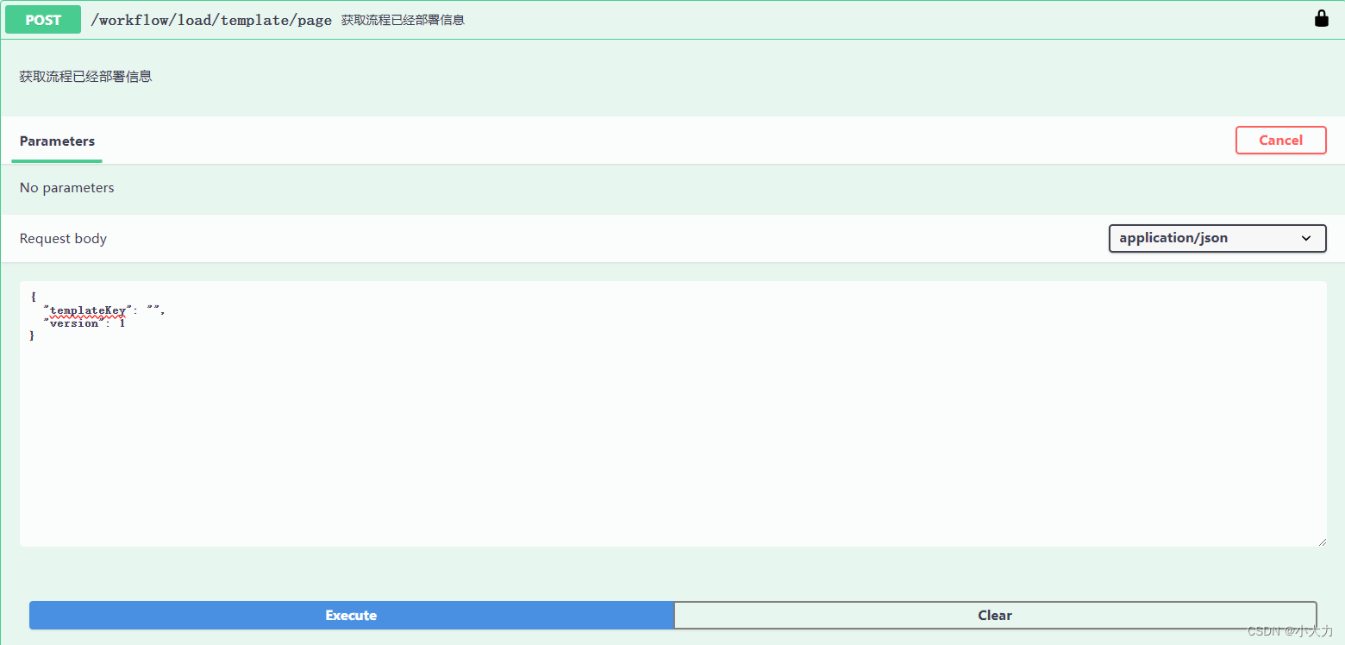Screen dimensions: 1345x645
Task: Click the /workflow/load/template/page endpoint path
Action: click(211, 20)
